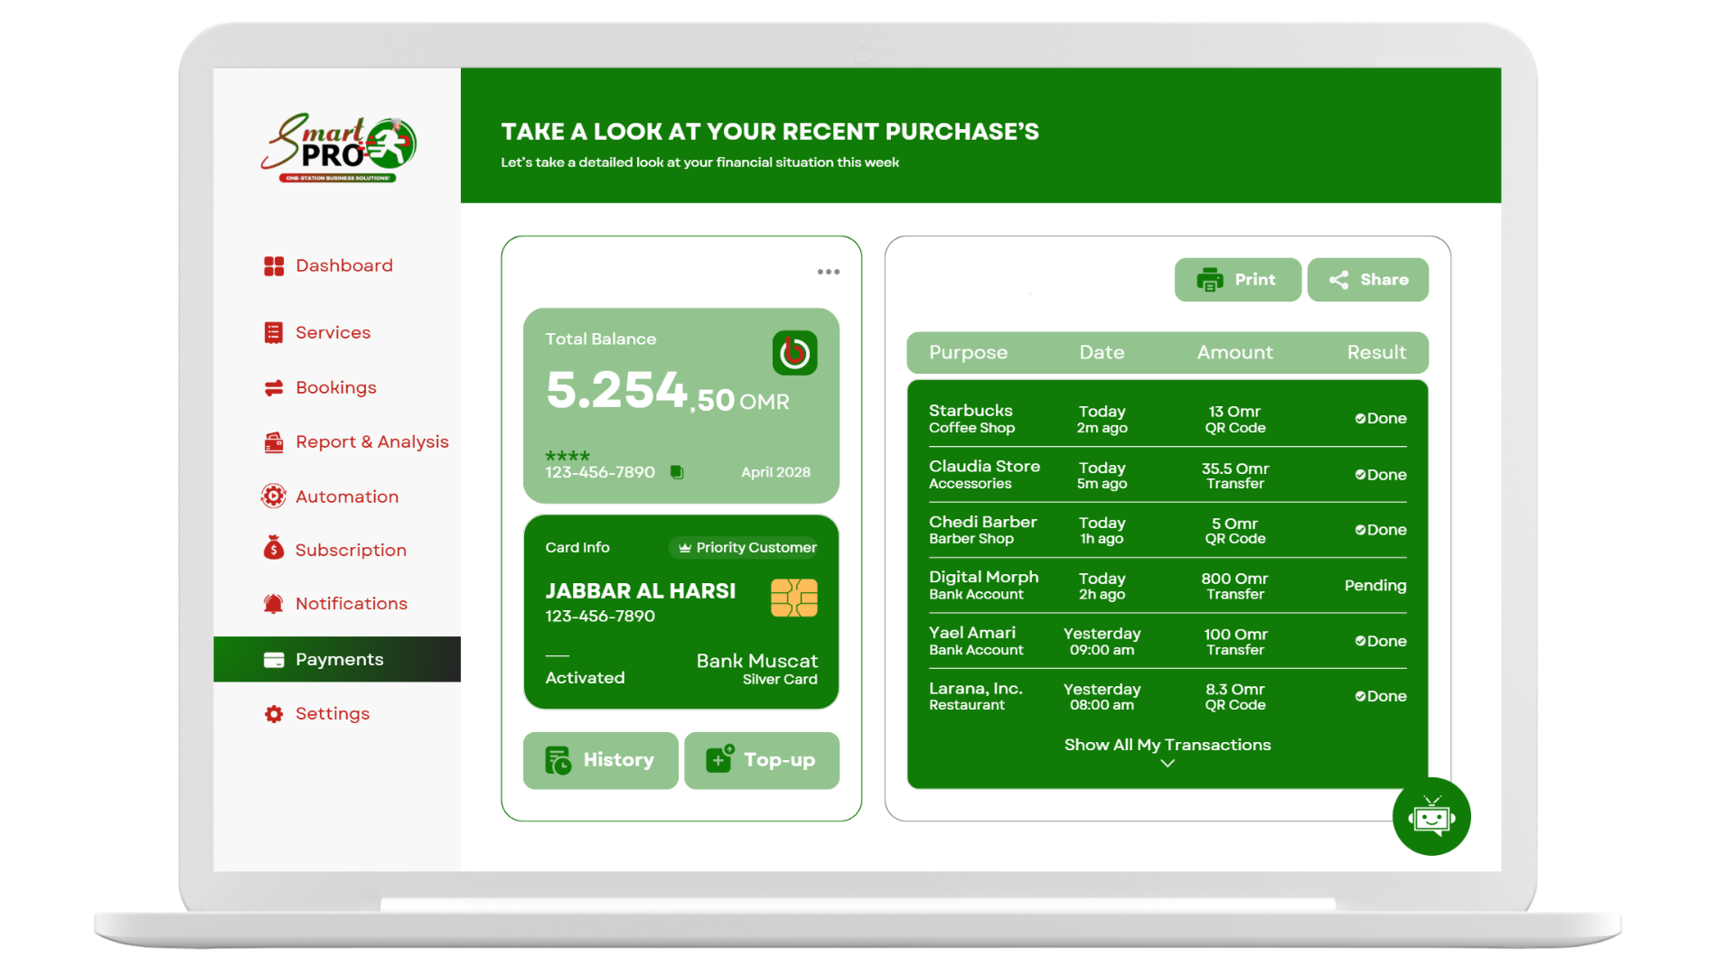Click the chevron below Show All Transactions

[1168, 764]
